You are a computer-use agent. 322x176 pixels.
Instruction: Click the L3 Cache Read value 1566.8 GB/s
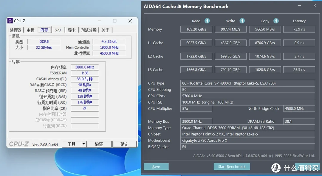coord(196,70)
